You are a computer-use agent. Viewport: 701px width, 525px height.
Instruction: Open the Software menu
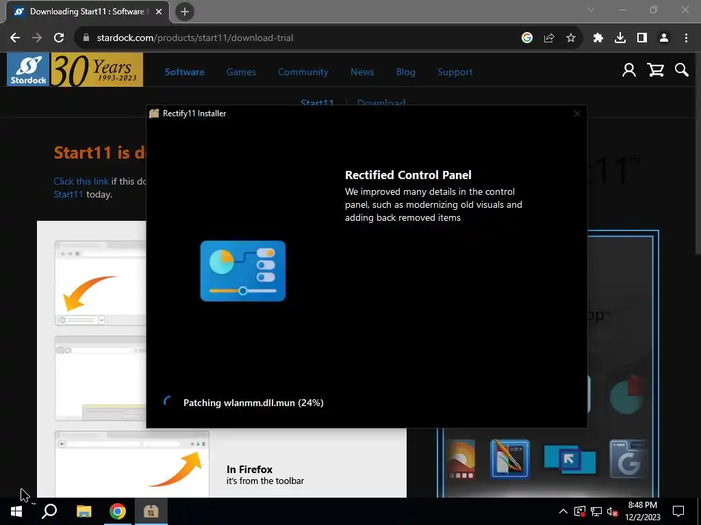185,72
